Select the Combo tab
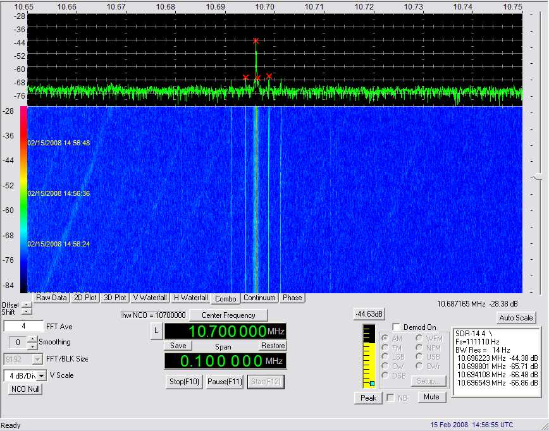This screenshot has height=431, width=549. coord(225,299)
